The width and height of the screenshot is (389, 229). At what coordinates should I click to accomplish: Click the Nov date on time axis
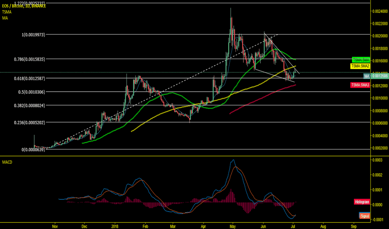pos(55,226)
